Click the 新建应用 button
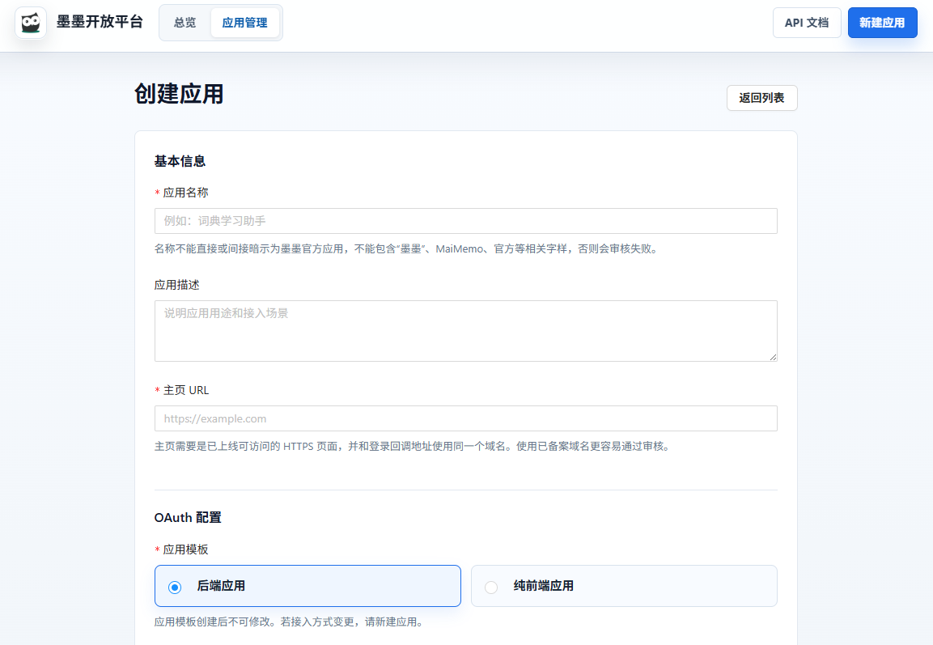 882,23
